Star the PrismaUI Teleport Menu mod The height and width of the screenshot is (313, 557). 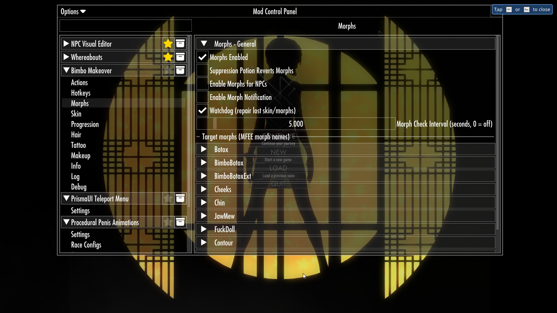tap(168, 199)
